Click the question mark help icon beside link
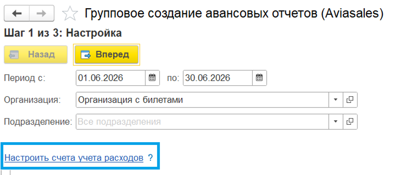This screenshot has width=401, height=175. (150, 158)
